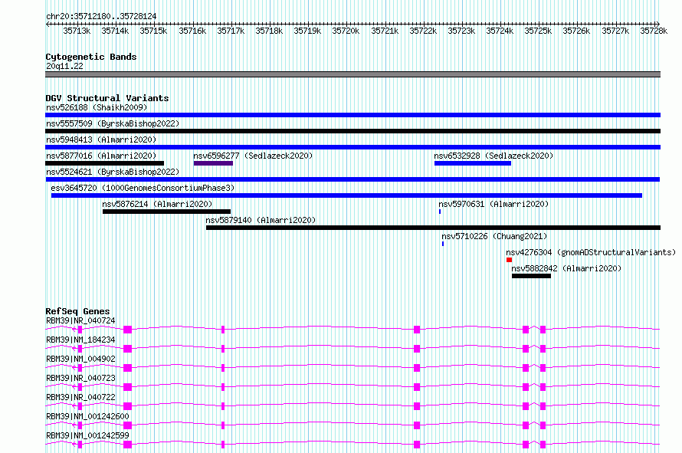Select the gray 20q11.22 cytogenetic band bar
682x453 pixels.
tap(352, 74)
